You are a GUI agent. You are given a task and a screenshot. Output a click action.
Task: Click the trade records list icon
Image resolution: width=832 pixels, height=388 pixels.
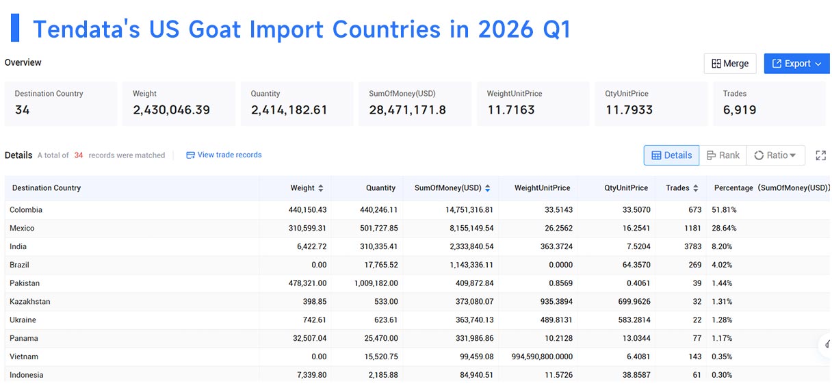pos(190,155)
